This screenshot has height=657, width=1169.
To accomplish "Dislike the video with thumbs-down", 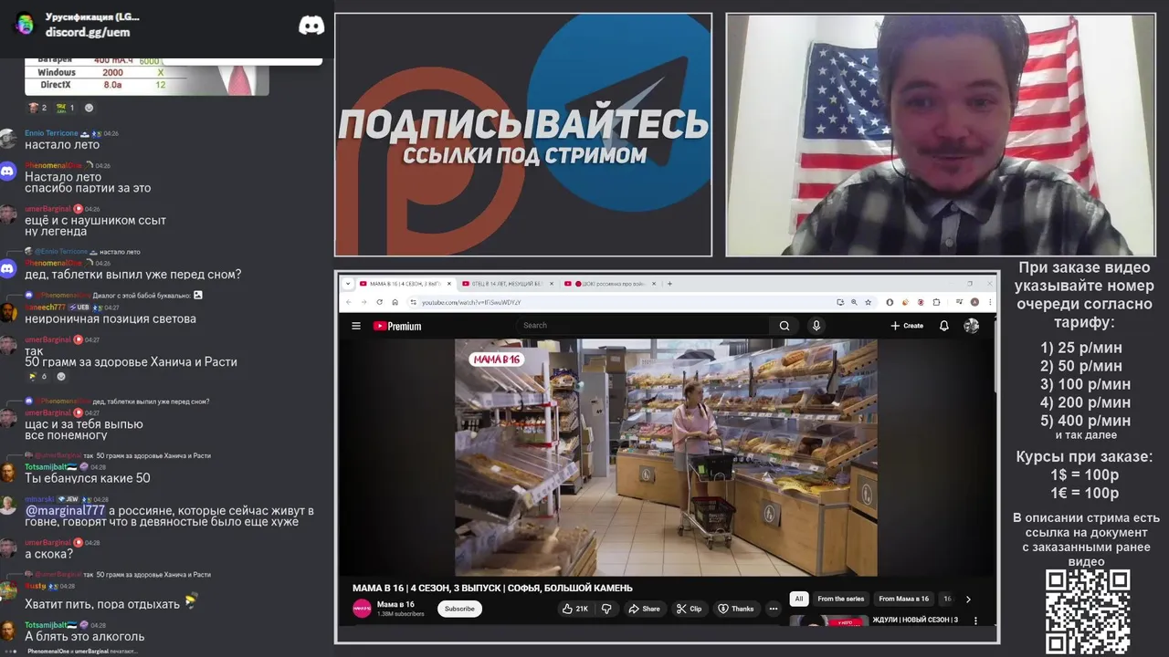I will tap(606, 609).
